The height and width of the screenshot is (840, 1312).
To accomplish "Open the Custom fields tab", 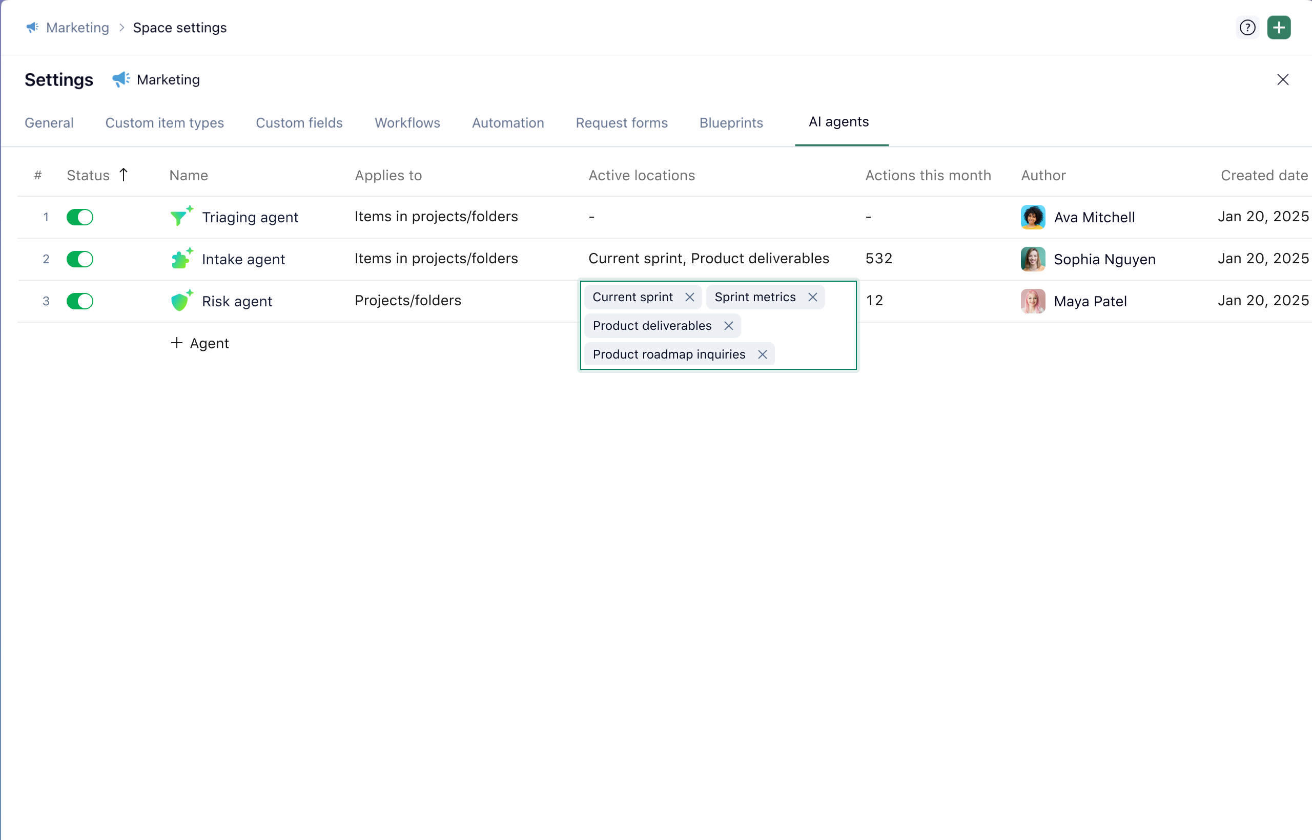I will click(x=299, y=123).
